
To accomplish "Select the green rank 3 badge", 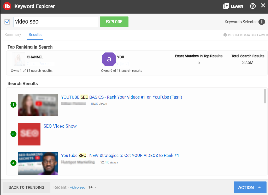I will click(13, 134).
